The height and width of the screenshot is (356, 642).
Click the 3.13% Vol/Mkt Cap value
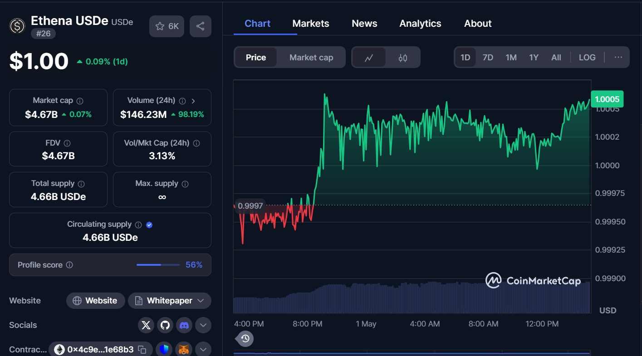pos(162,156)
